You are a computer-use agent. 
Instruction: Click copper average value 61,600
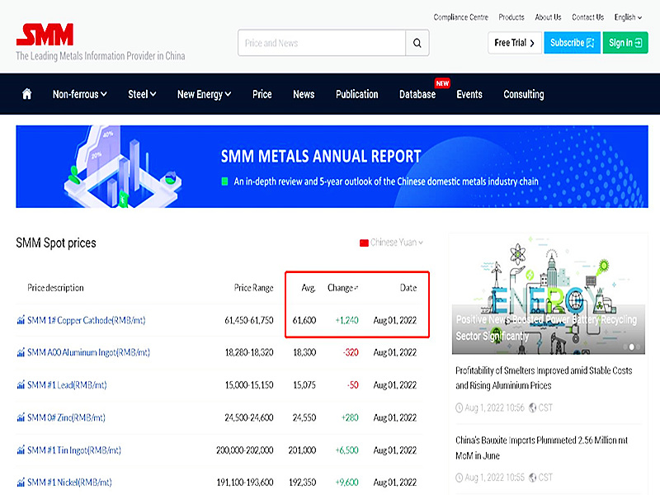(x=304, y=320)
